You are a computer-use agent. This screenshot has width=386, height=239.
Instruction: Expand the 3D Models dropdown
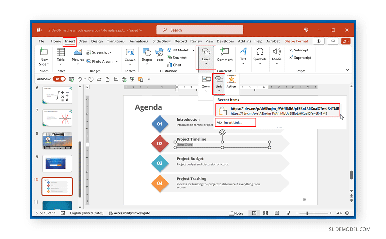click(194, 50)
